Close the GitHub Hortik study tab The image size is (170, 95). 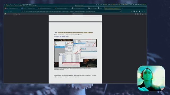coord(86,8)
